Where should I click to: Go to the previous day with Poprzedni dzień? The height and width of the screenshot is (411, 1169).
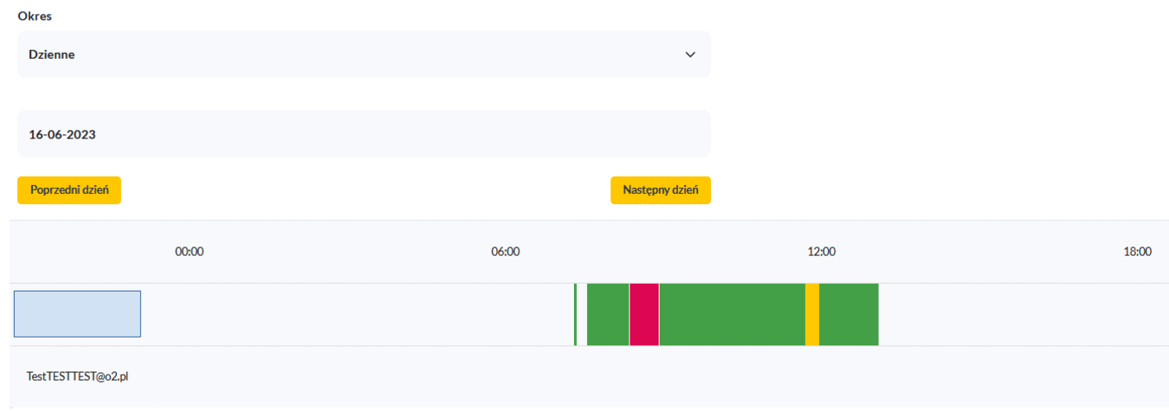(69, 190)
